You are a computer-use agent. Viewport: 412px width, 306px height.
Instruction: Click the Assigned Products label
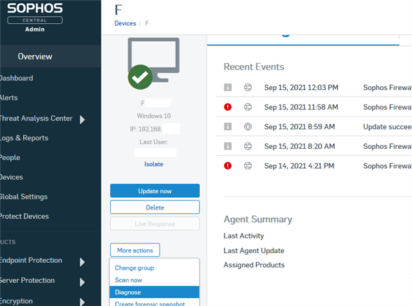point(254,265)
